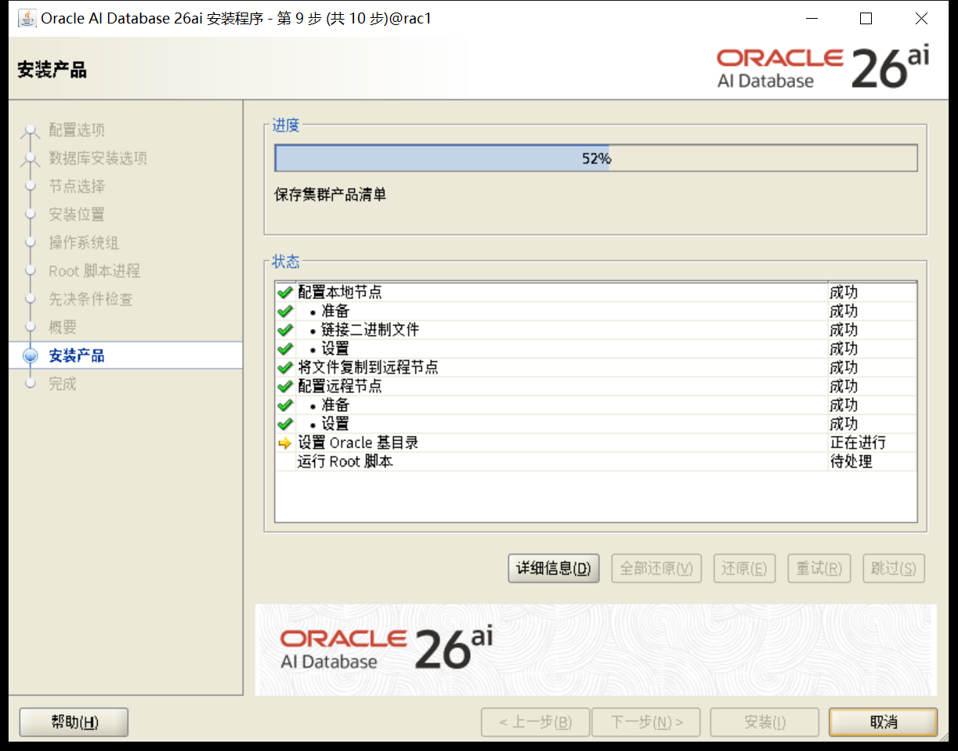
Task: Maximize the installer window
Action: click(x=866, y=19)
